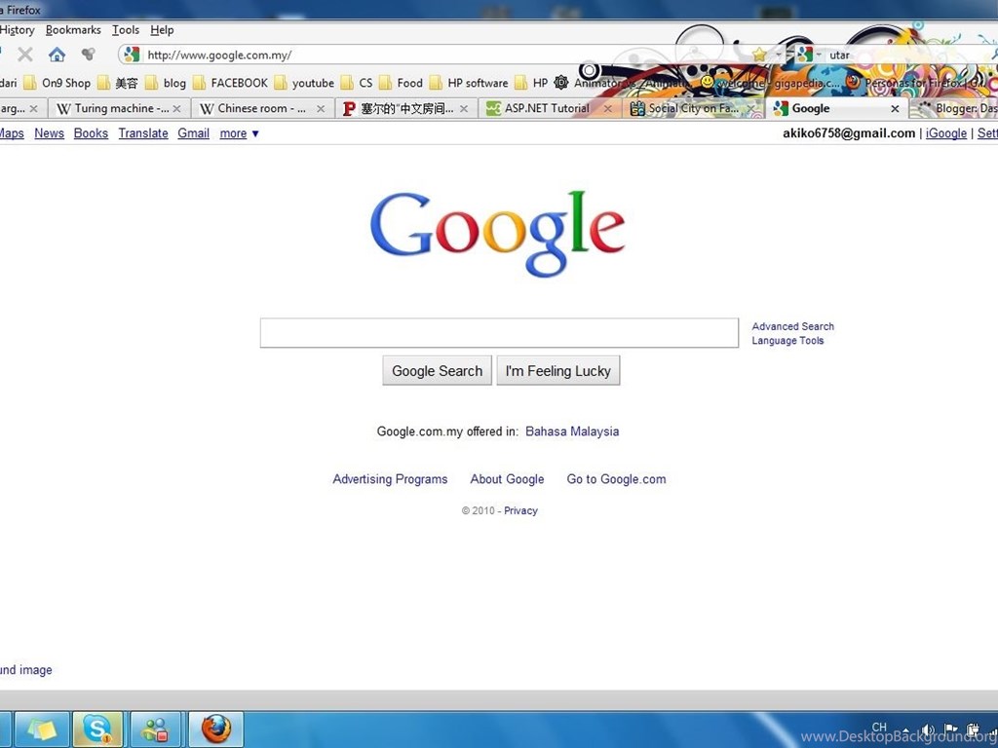Go to the Firefox home page
Image resolution: width=998 pixels, height=748 pixels.
coord(58,55)
